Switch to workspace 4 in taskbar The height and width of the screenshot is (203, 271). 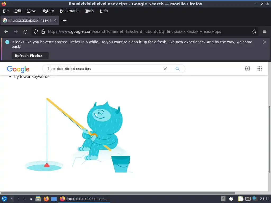31,199
